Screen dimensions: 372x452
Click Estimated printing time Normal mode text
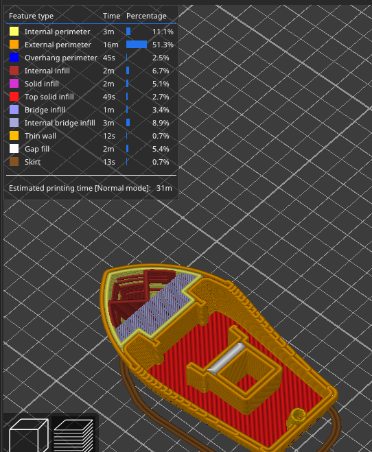pos(80,188)
